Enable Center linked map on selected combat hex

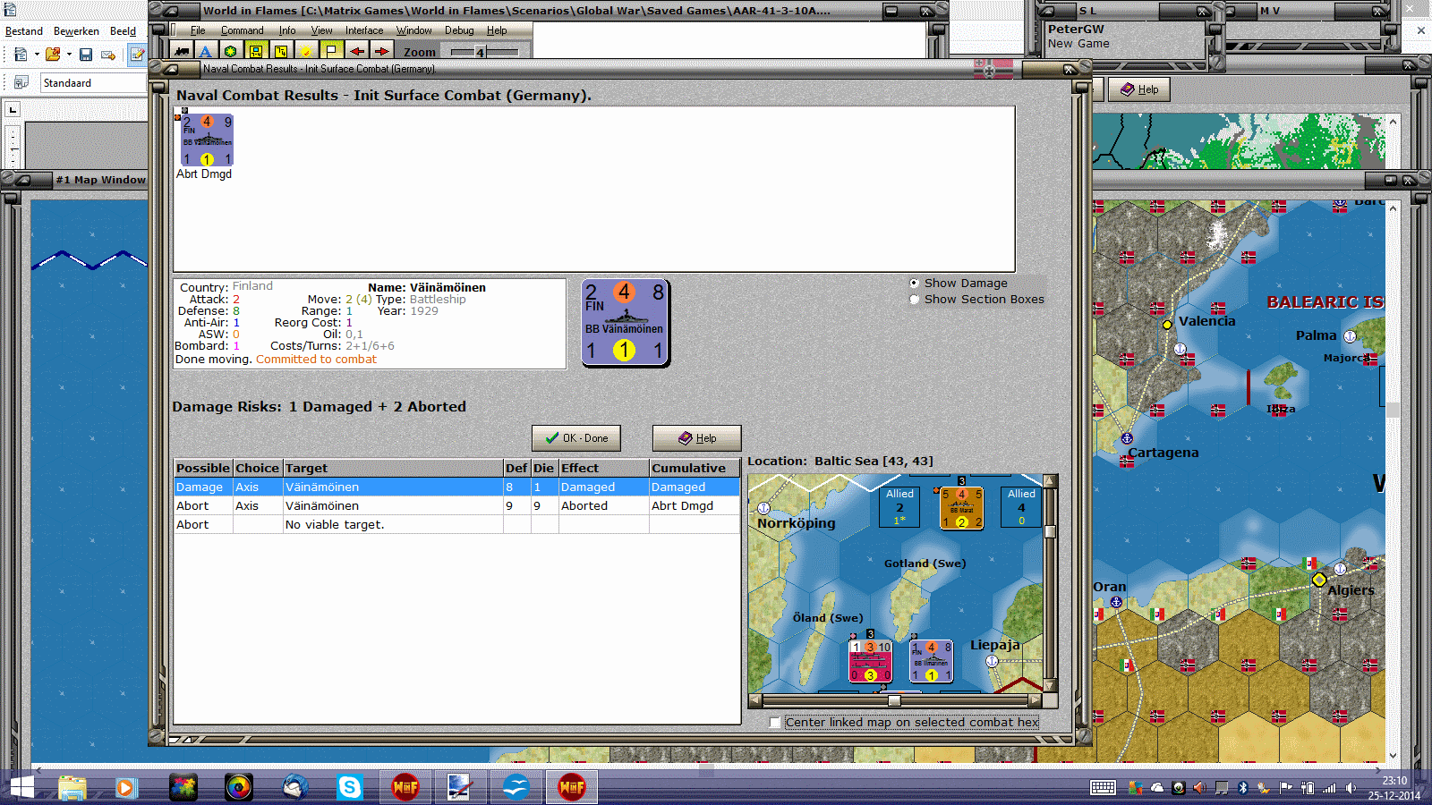click(775, 723)
